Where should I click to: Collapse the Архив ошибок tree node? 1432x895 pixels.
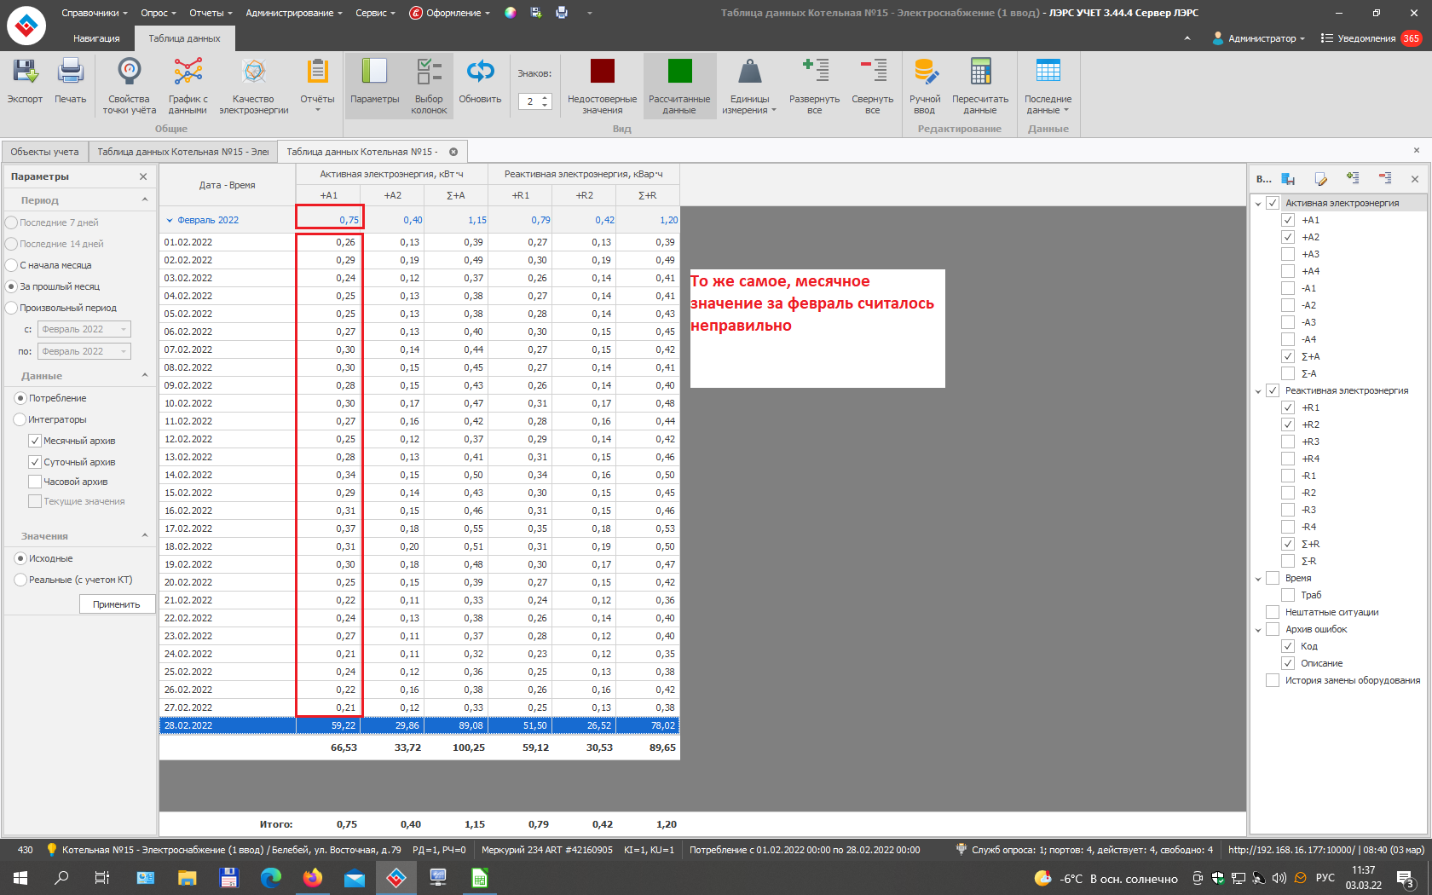[x=1258, y=630]
